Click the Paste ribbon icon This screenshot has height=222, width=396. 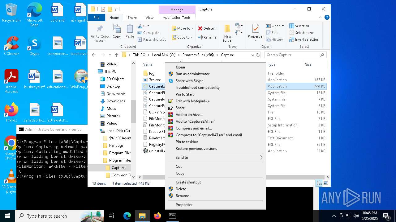(x=130, y=31)
